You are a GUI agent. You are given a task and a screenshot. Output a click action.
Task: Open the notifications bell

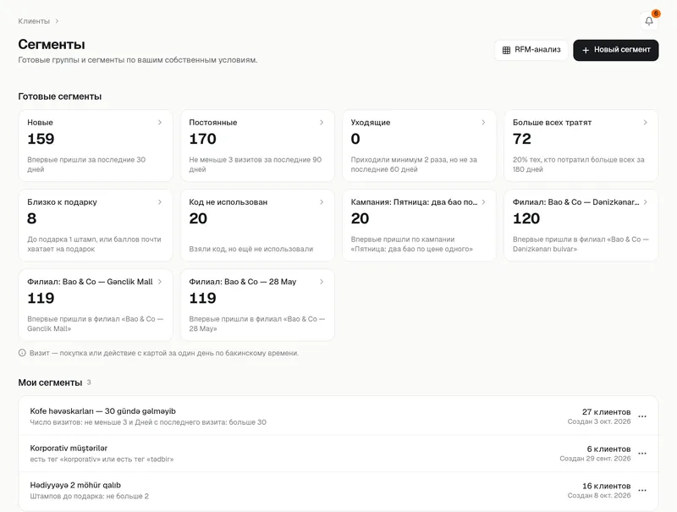coord(648,20)
